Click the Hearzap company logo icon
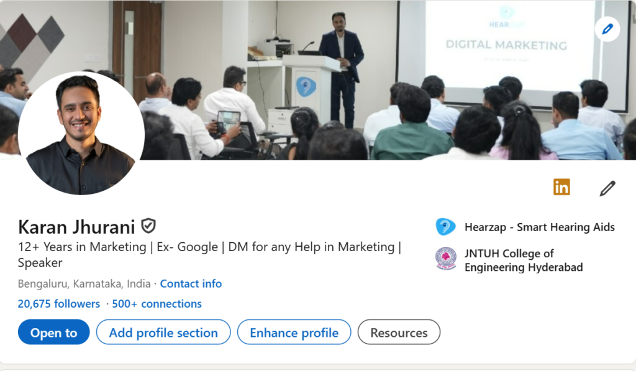Viewport: 636px width, 371px height. click(445, 227)
